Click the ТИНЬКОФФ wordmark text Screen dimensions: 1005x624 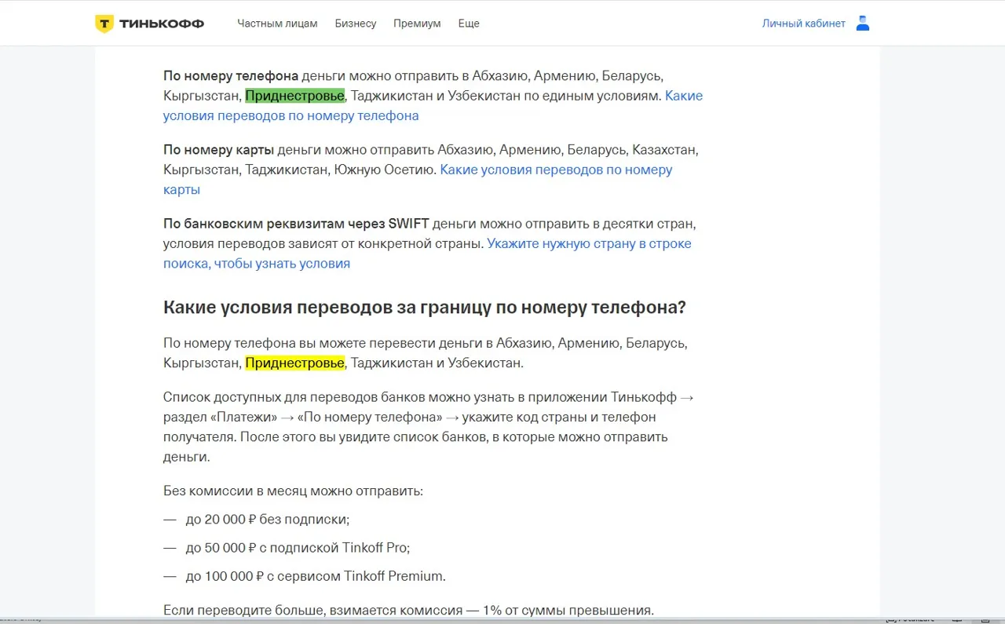(x=162, y=24)
